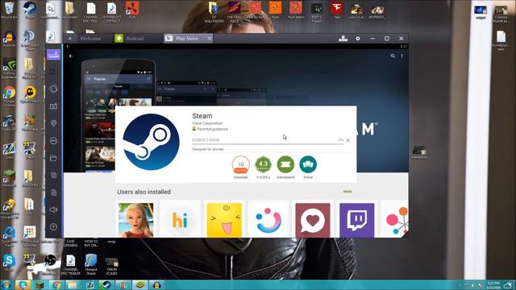Open Play Store search magnifier

pos(393,56)
